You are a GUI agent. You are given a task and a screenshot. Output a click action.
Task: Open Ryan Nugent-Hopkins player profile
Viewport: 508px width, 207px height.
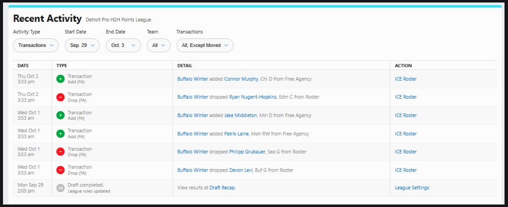point(253,97)
